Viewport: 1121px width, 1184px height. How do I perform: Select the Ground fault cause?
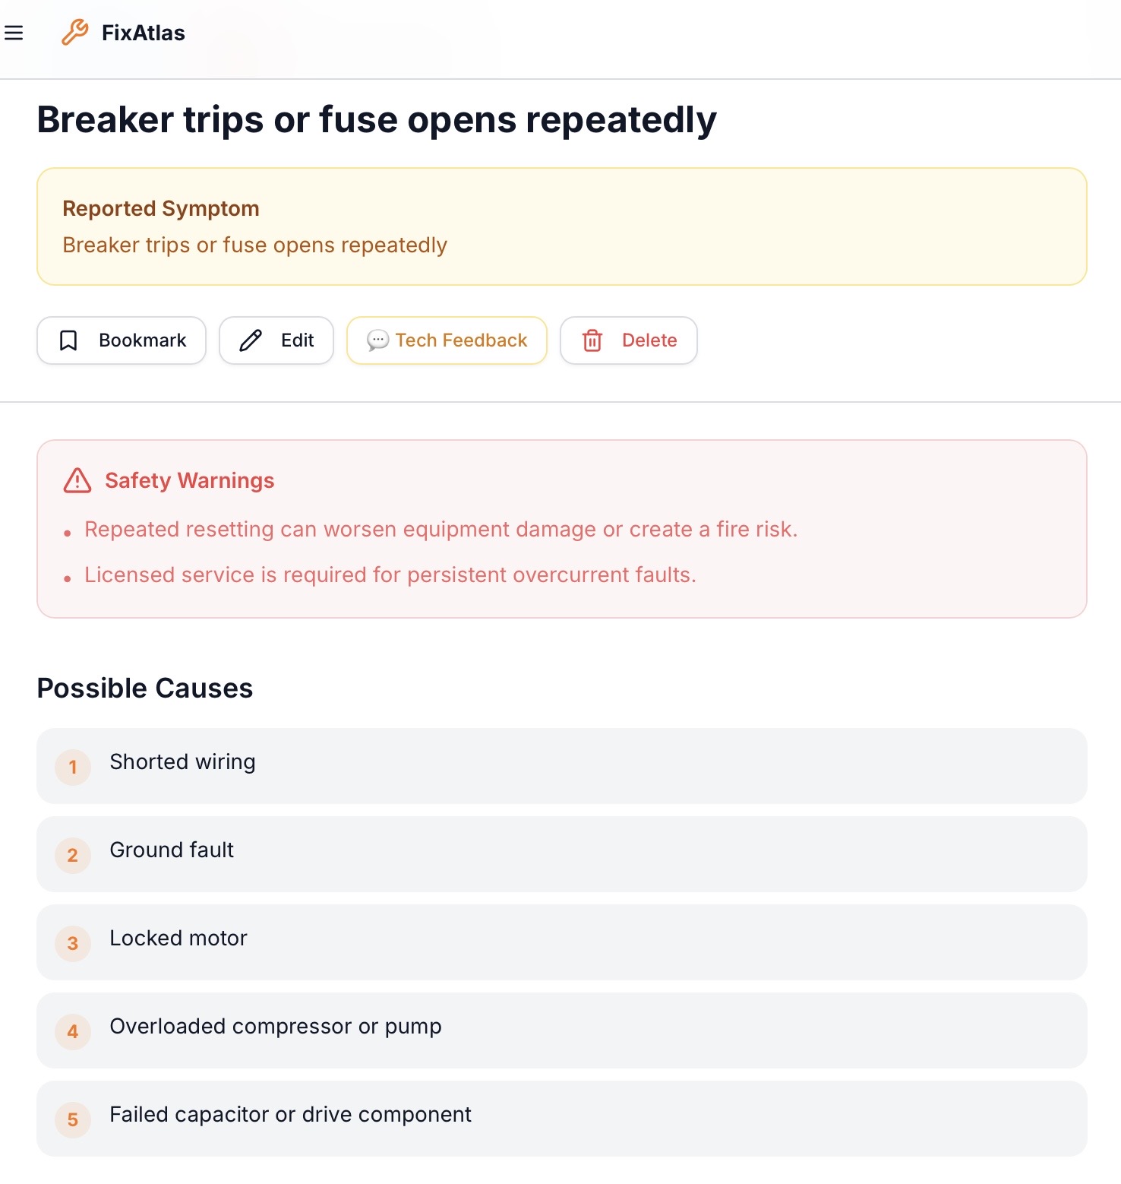[172, 850]
